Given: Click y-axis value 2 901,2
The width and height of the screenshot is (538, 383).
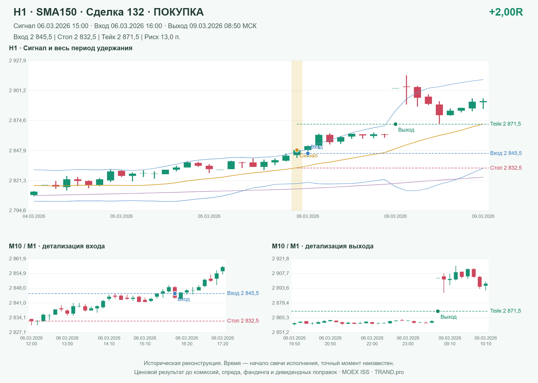Looking at the screenshot, I should point(17,90).
